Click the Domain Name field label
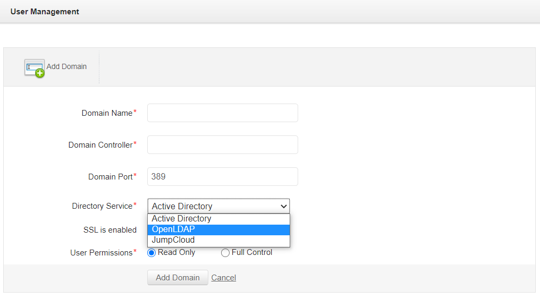The height and width of the screenshot is (299, 540). coord(107,113)
